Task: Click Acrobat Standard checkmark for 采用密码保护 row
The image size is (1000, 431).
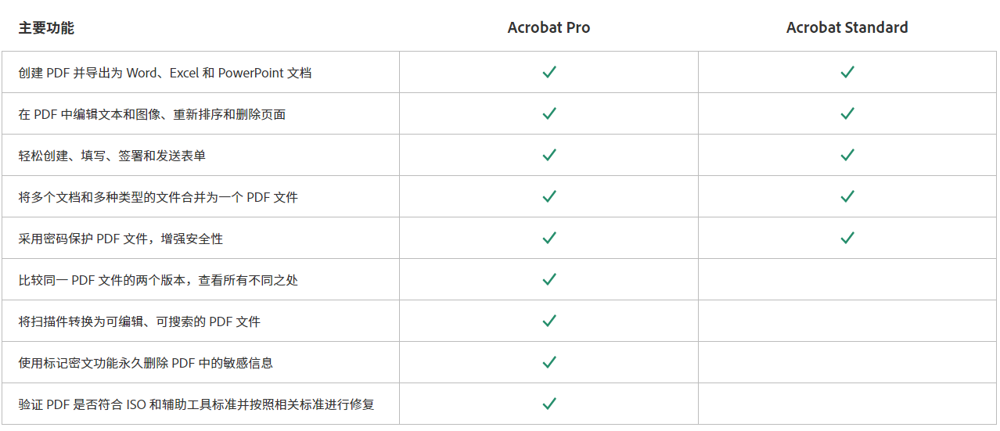Action: [847, 238]
